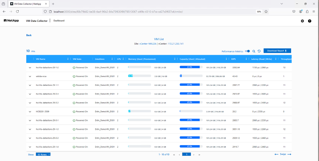Screen dimensions: 319x161
Task: Open the settings gear icon
Action: [302, 21]
